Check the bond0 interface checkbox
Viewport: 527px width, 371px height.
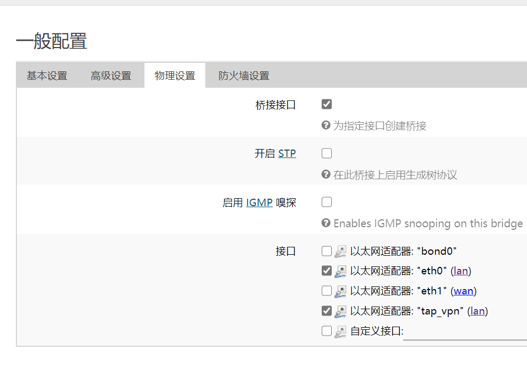click(326, 251)
